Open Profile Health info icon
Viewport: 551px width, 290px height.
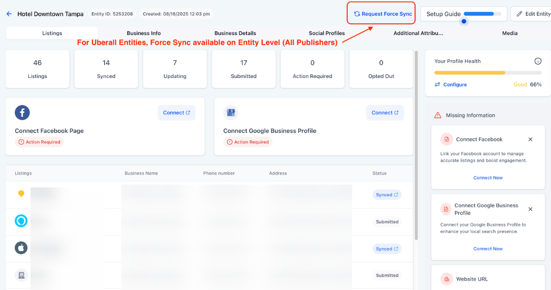[538, 61]
